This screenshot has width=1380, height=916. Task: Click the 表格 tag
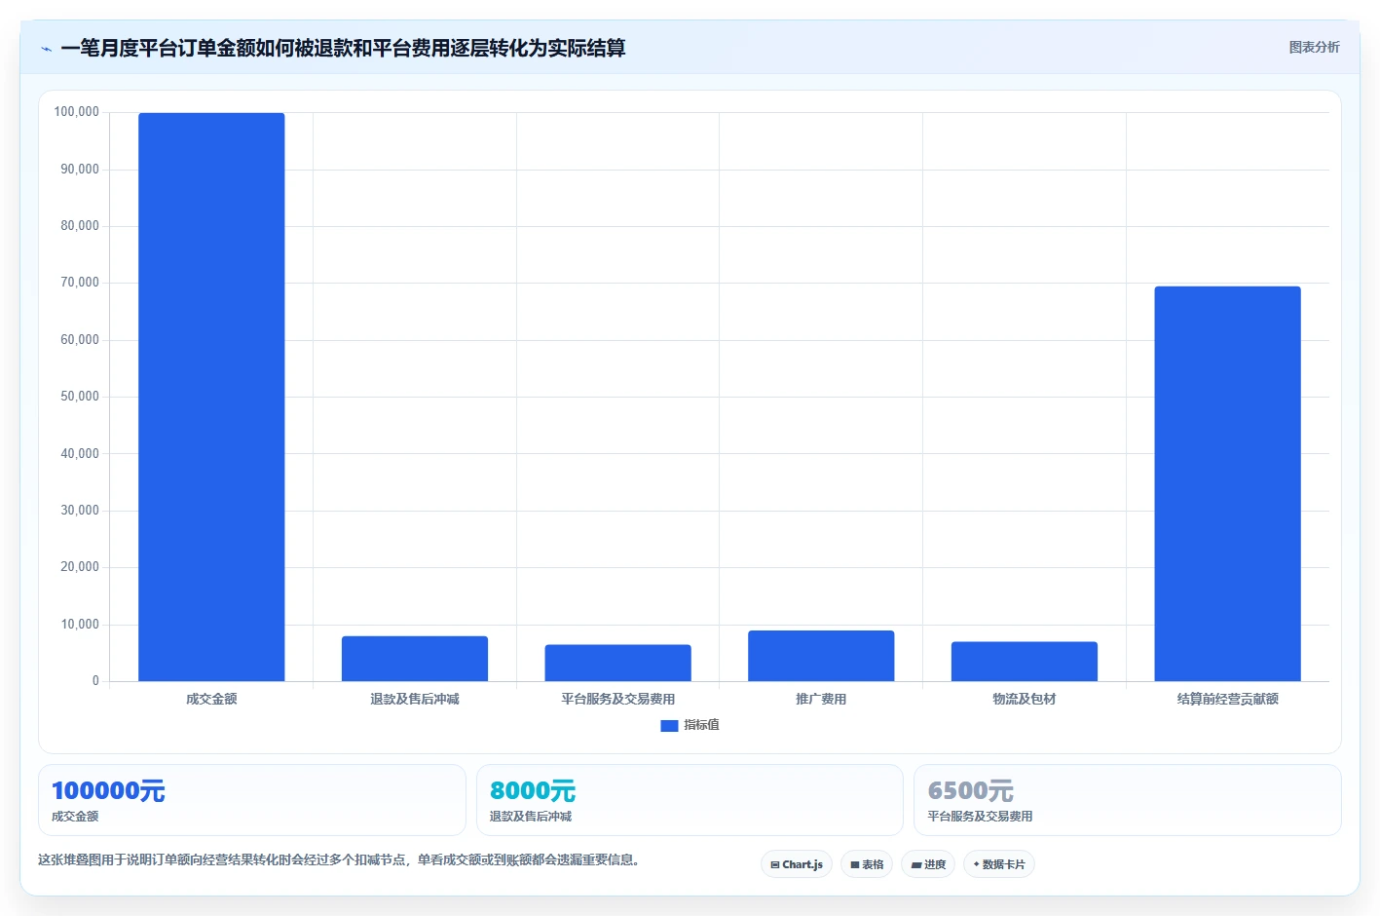(867, 864)
